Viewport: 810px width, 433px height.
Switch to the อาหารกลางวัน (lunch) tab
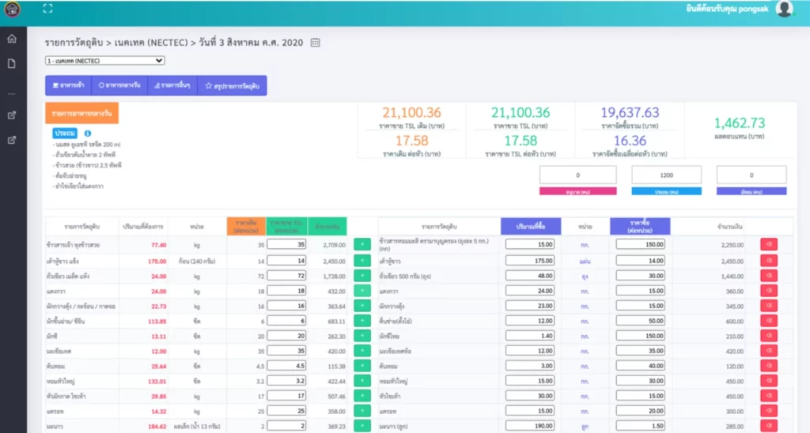tap(120, 85)
